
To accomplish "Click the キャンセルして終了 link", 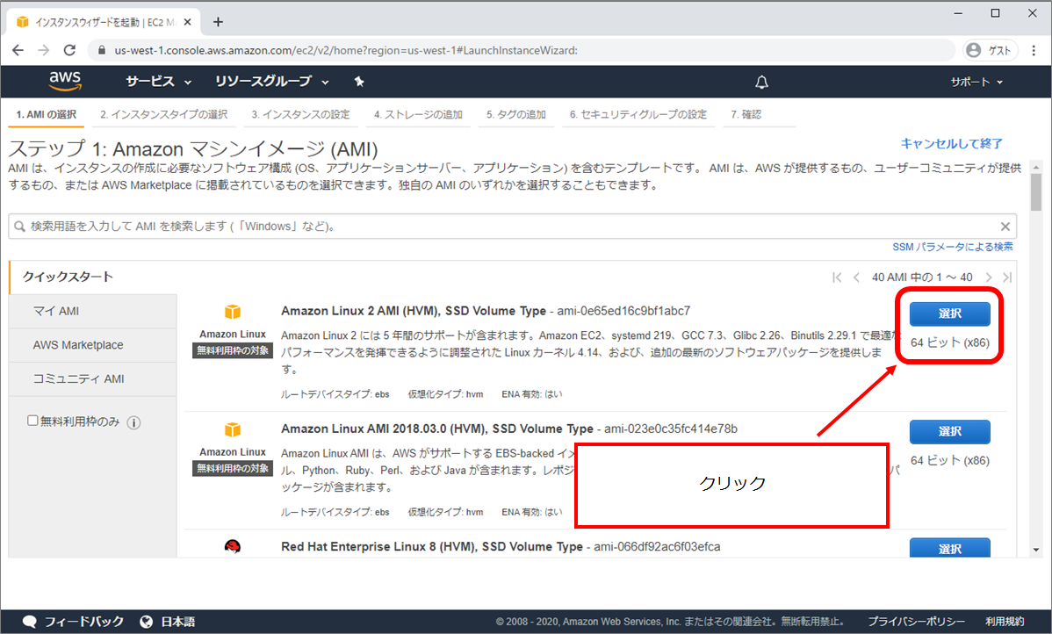I will (x=951, y=143).
